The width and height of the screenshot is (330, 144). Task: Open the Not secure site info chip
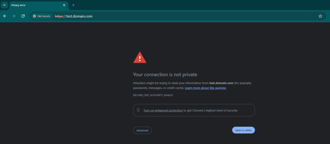pyautogui.click(x=42, y=16)
